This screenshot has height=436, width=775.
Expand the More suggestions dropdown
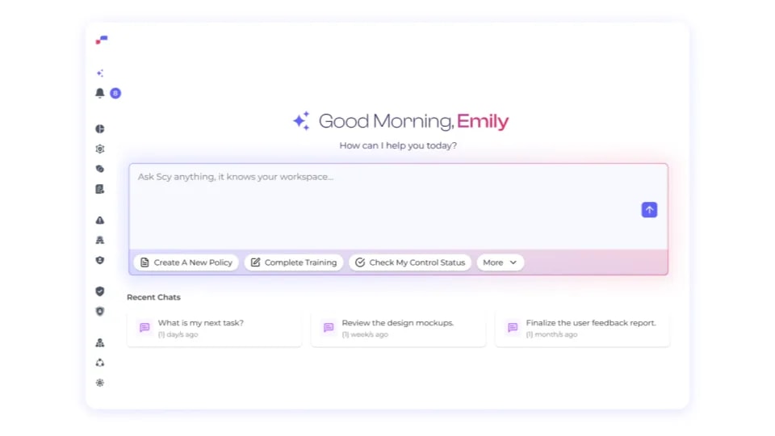(500, 262)
